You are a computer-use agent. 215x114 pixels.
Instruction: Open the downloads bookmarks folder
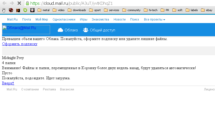(77, 10)
